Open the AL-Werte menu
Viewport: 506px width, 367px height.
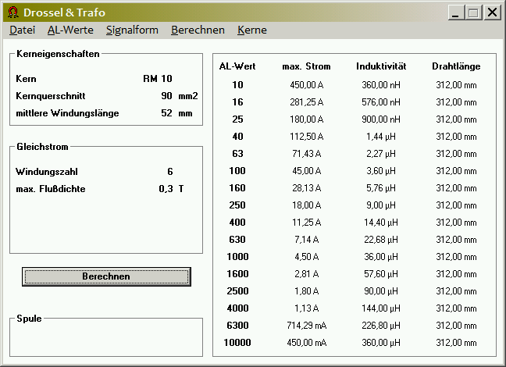click(x=70, y=30)
